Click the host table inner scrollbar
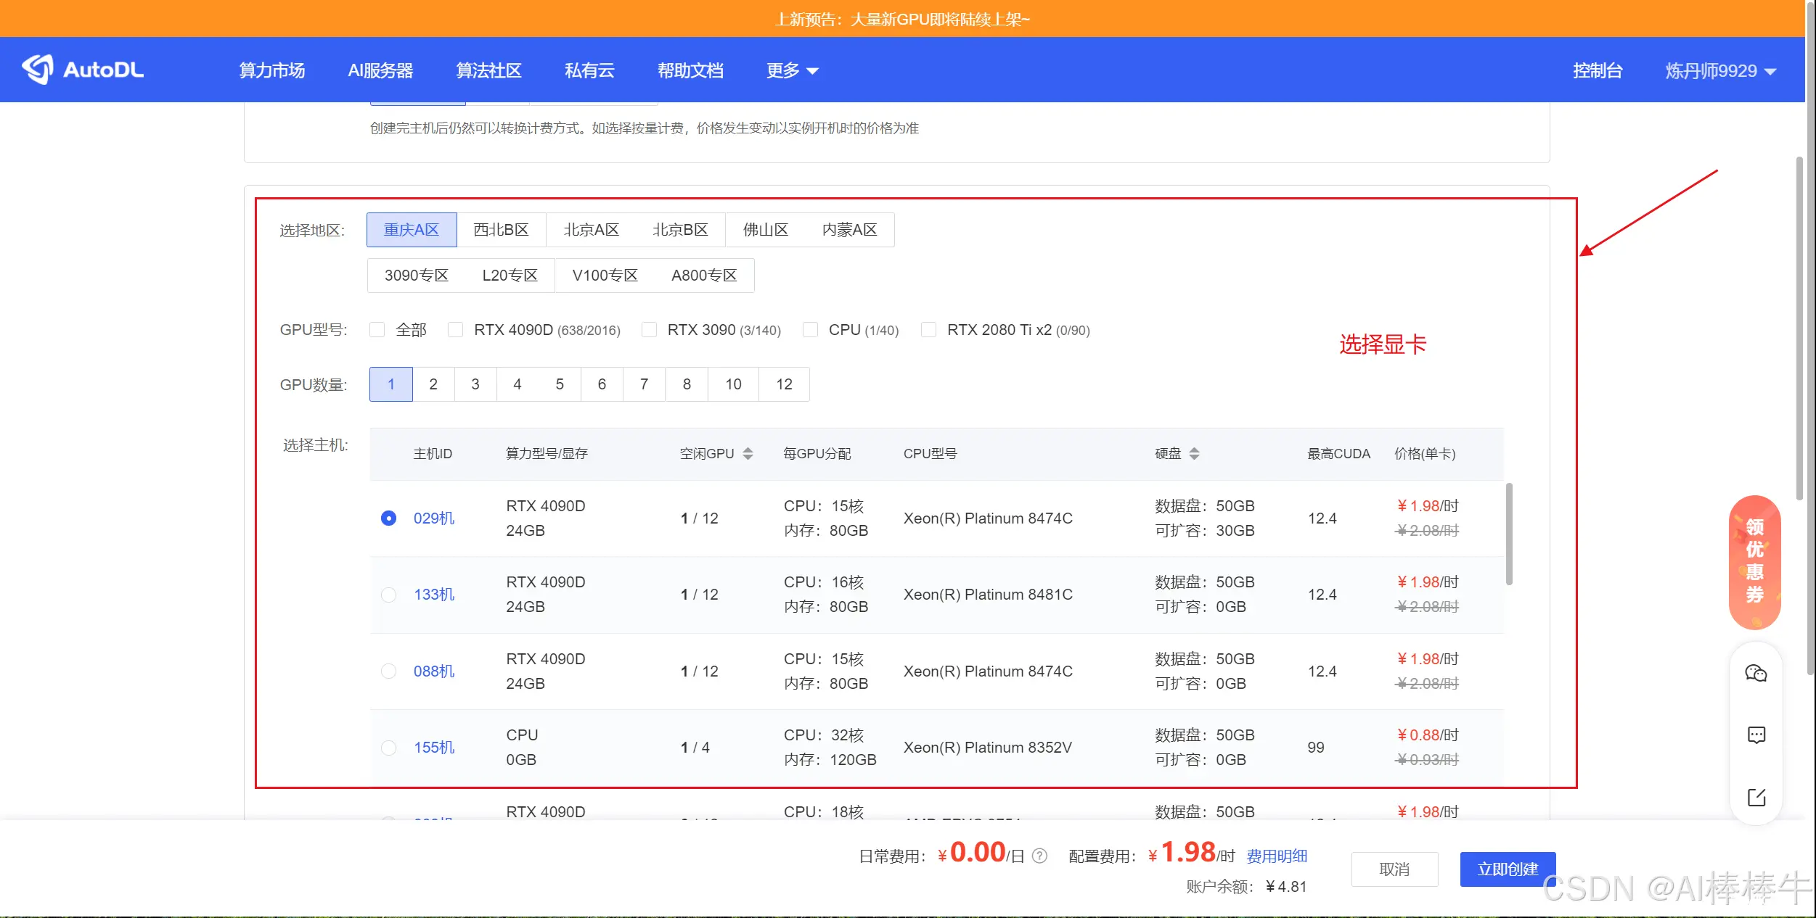This screenshot has width=1816, height=918. pos(1509,534)
